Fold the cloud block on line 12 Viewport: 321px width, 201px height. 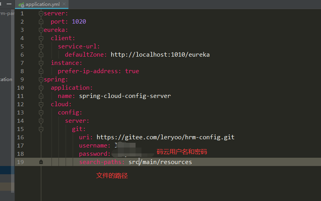click(41, 104)
